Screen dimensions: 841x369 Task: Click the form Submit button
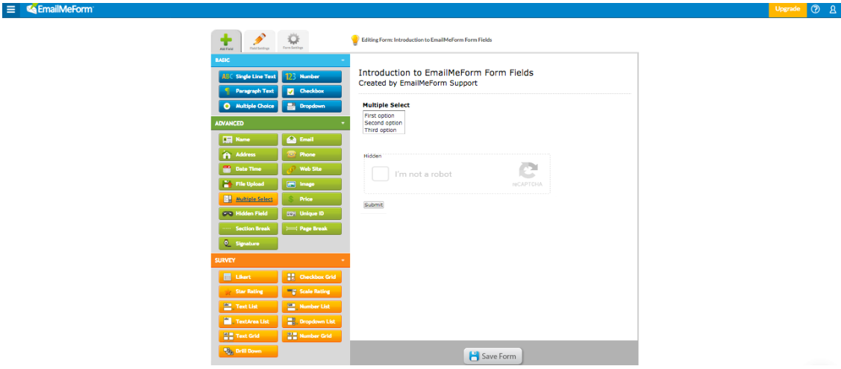(x=374, y=204)
